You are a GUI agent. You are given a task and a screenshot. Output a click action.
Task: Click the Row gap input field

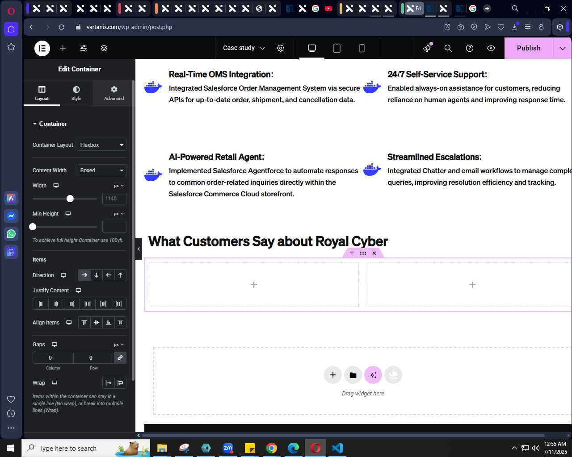94,358
